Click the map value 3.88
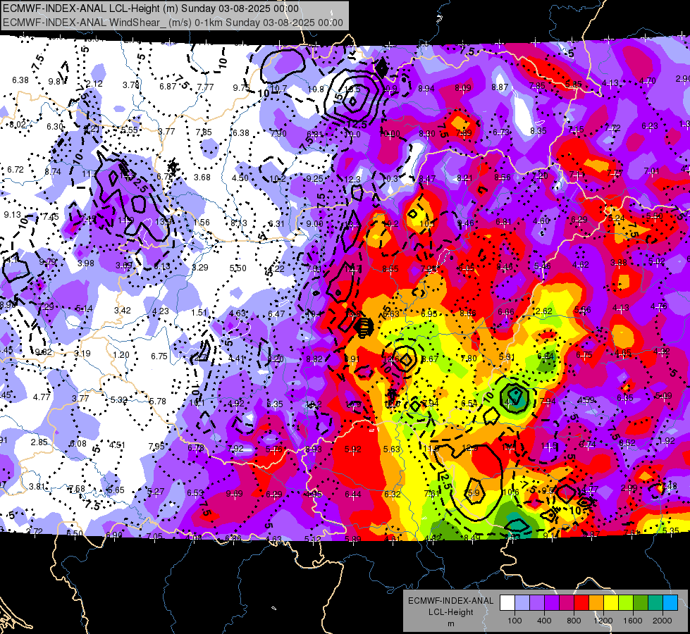 pos(619,263)
